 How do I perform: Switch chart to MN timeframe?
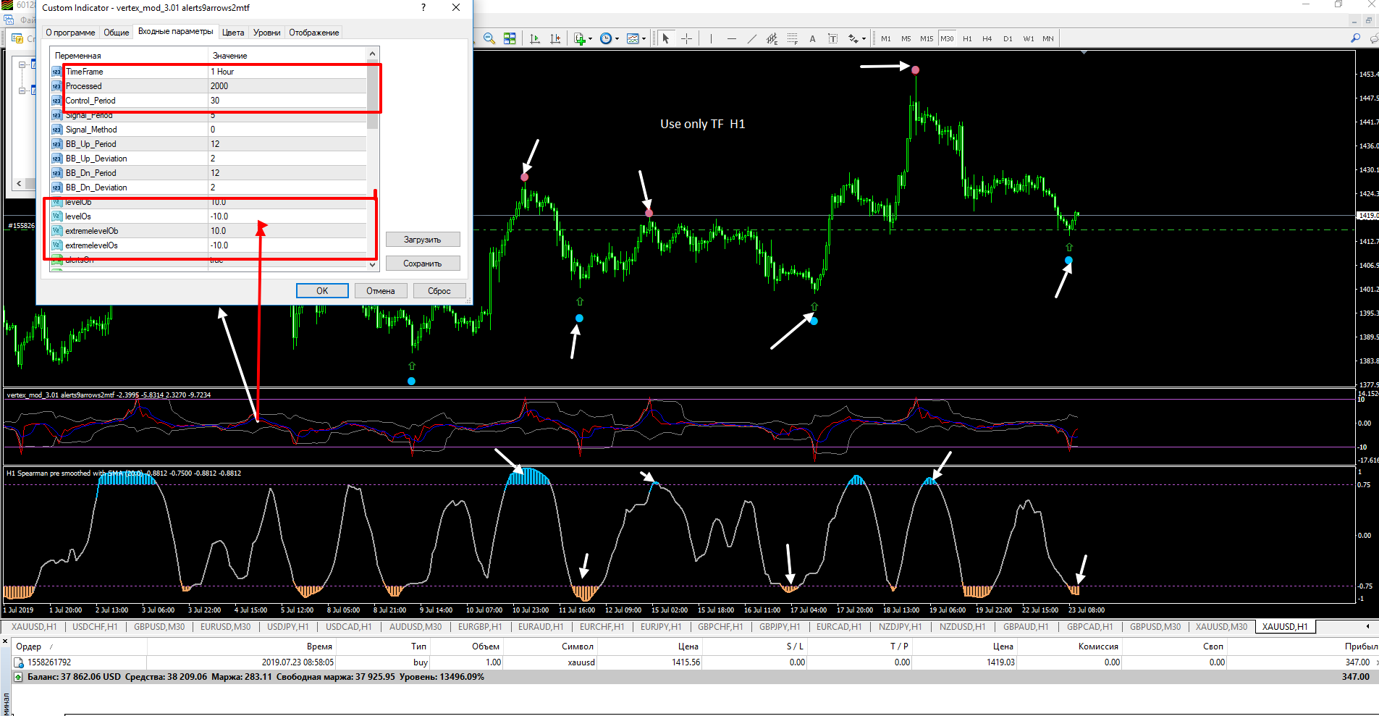[1048, 38]
